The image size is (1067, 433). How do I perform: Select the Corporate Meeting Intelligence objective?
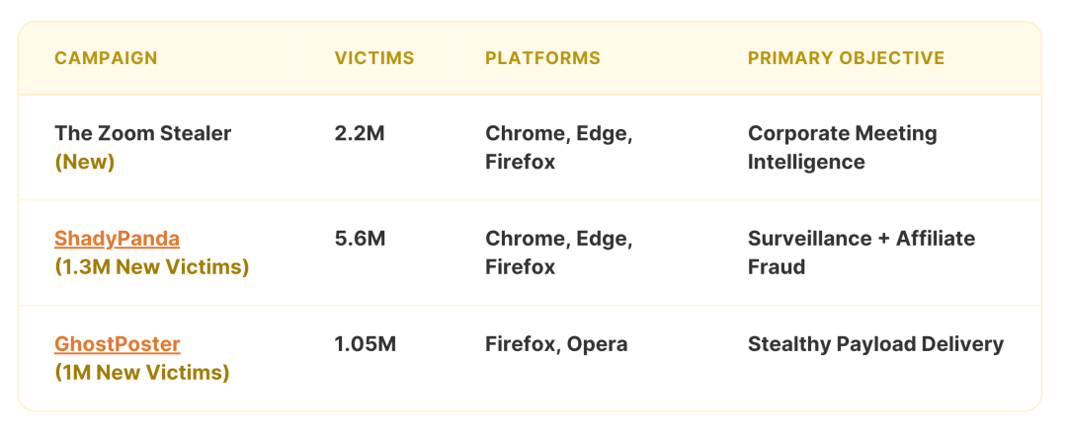pyautogui.click(x=842, y=147)
